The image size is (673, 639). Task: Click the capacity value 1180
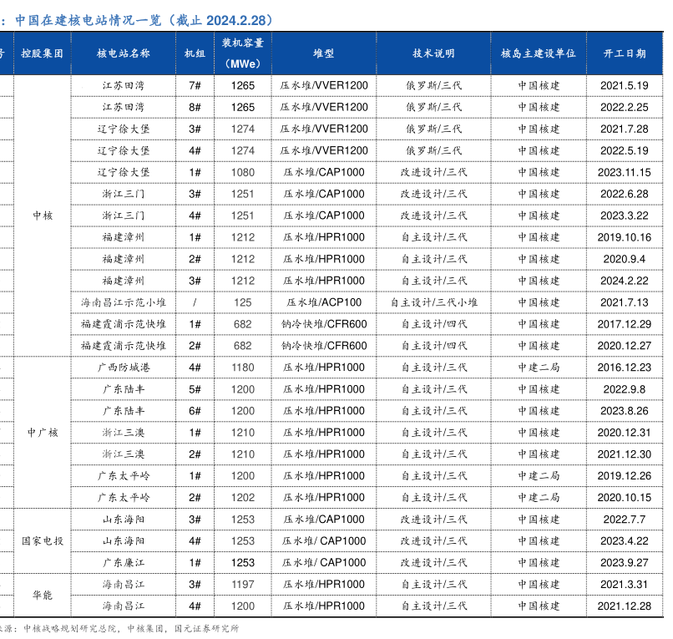(243, 368)
